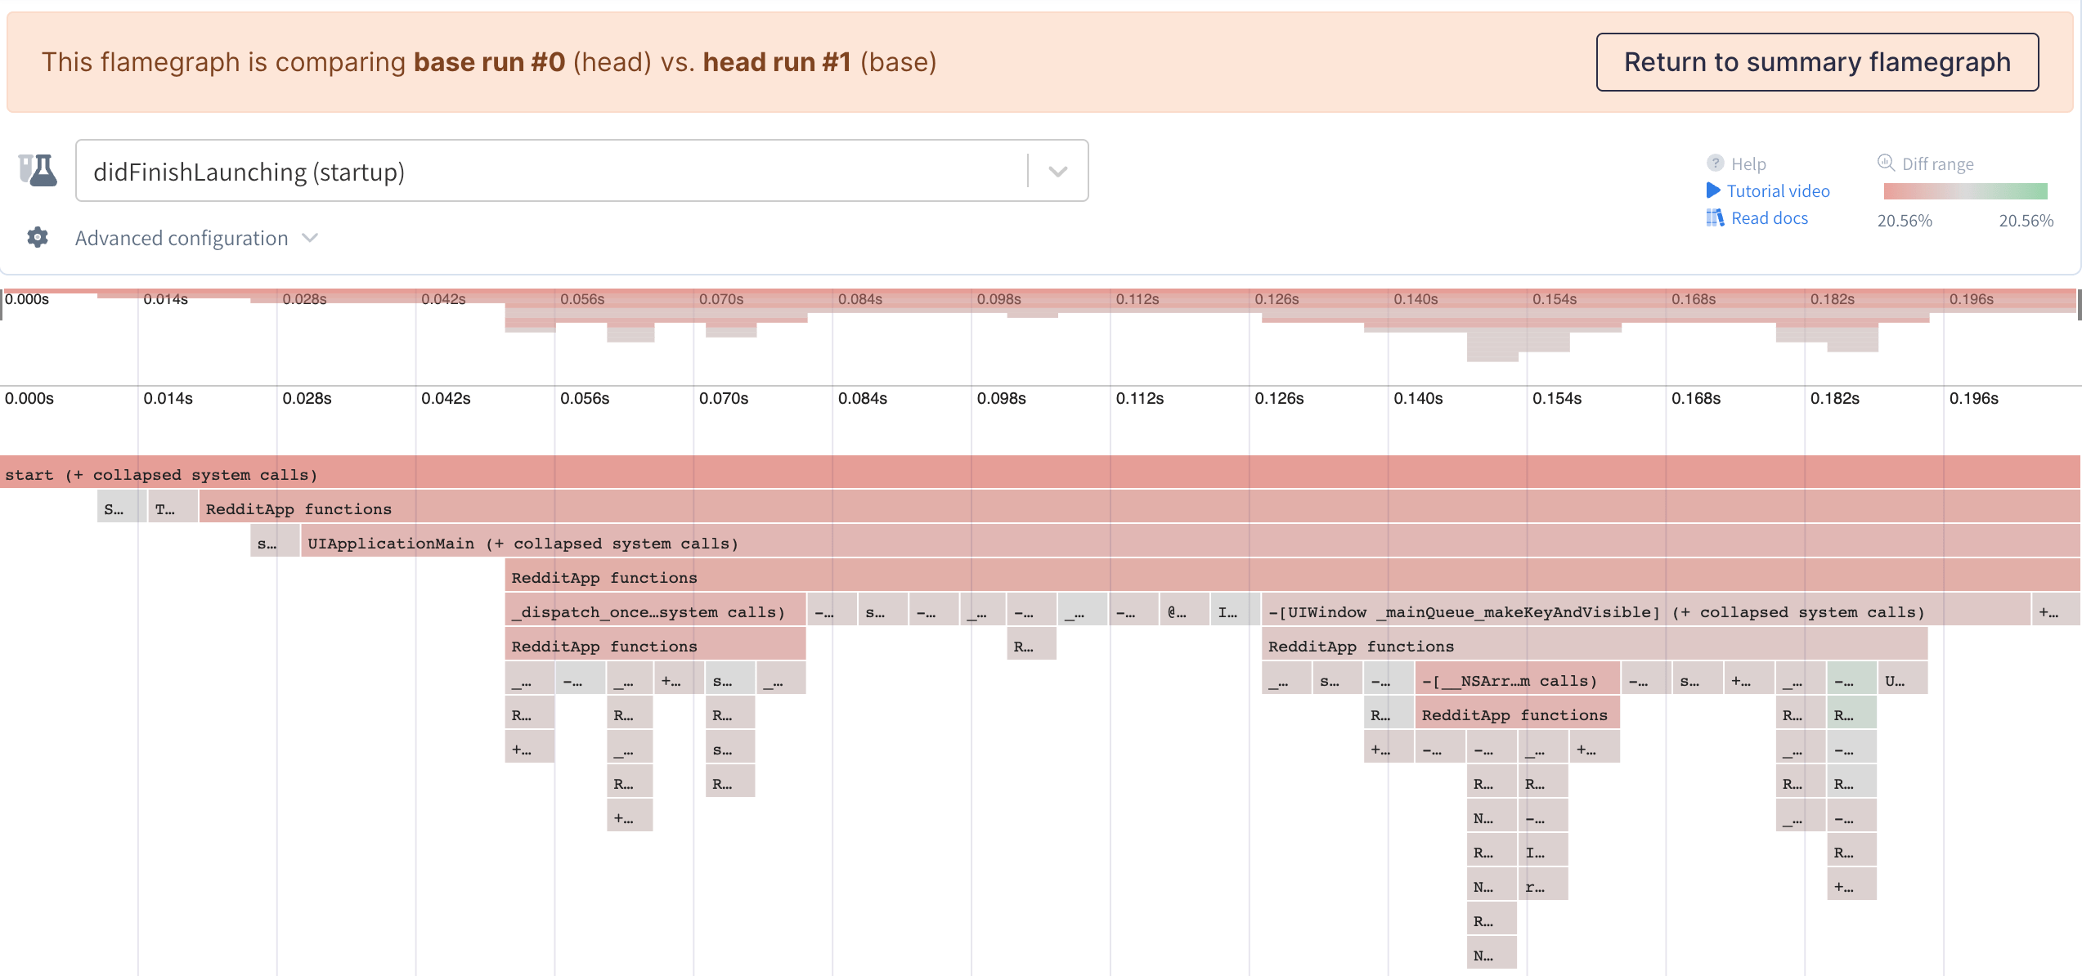
Task: Click minimap at the 0.084s marker
Action: pyautogui.click(x=859, y=300)
